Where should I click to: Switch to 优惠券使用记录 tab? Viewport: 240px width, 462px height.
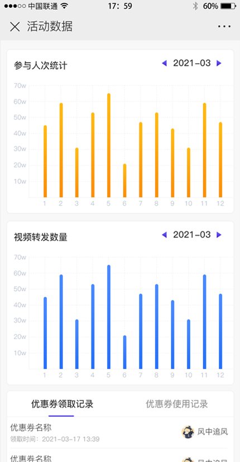pyautogui.click(x=177, y=404)
